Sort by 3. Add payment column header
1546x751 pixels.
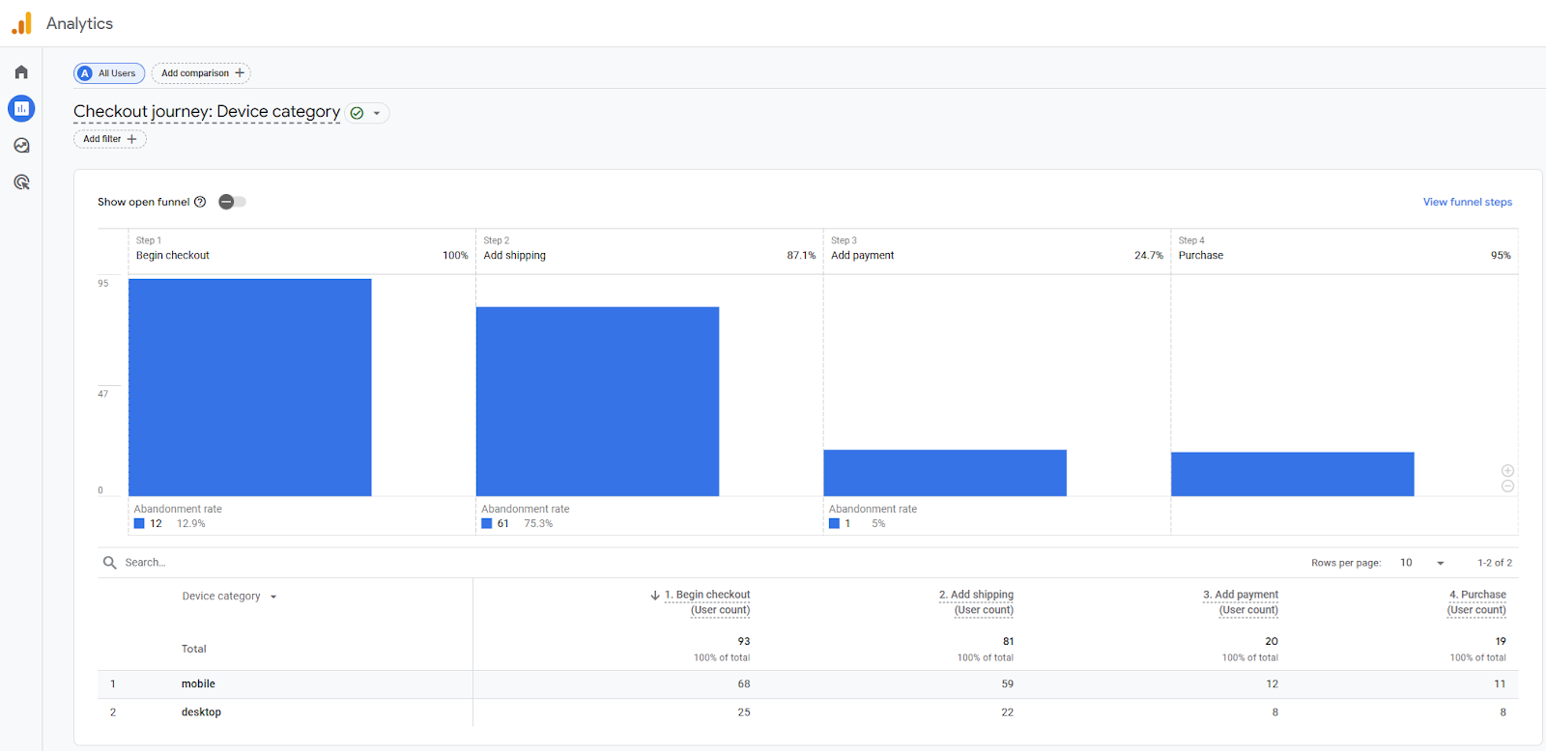[x=1241, y=602]
